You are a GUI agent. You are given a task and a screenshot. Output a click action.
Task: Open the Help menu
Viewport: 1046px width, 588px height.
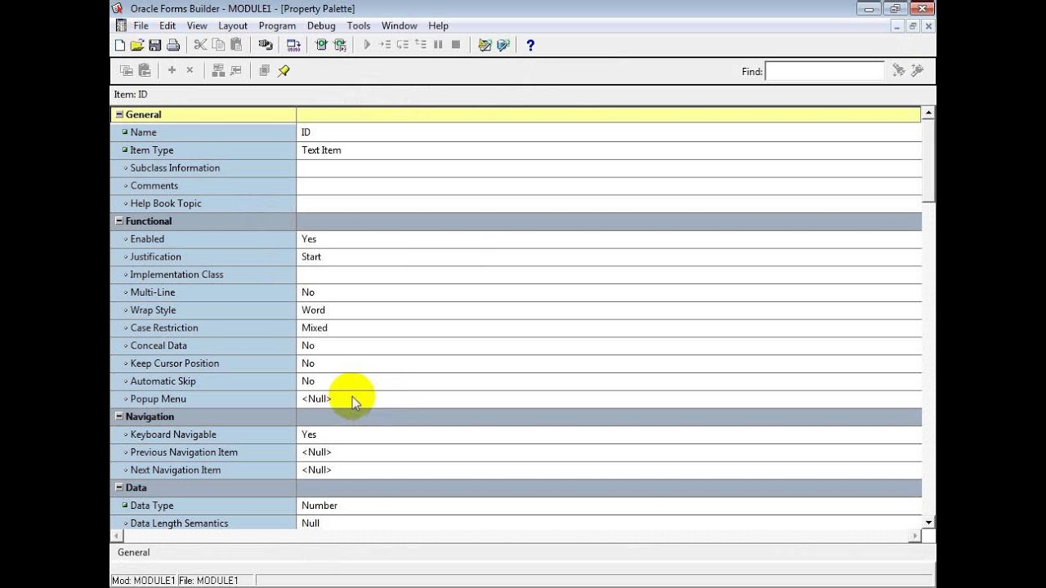(438, 25)
